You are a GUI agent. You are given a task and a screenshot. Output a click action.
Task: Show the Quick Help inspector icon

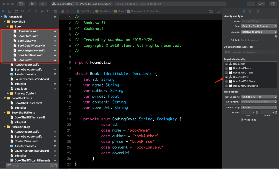[x=257, y=11]
